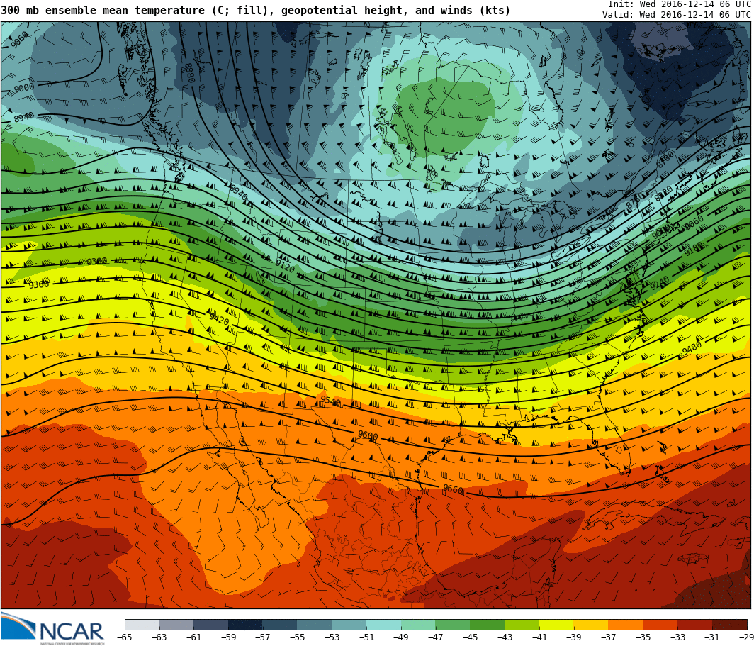Click the 9540 contour label
The height and width of the screenshot is (646, 754).
(330, 401)
